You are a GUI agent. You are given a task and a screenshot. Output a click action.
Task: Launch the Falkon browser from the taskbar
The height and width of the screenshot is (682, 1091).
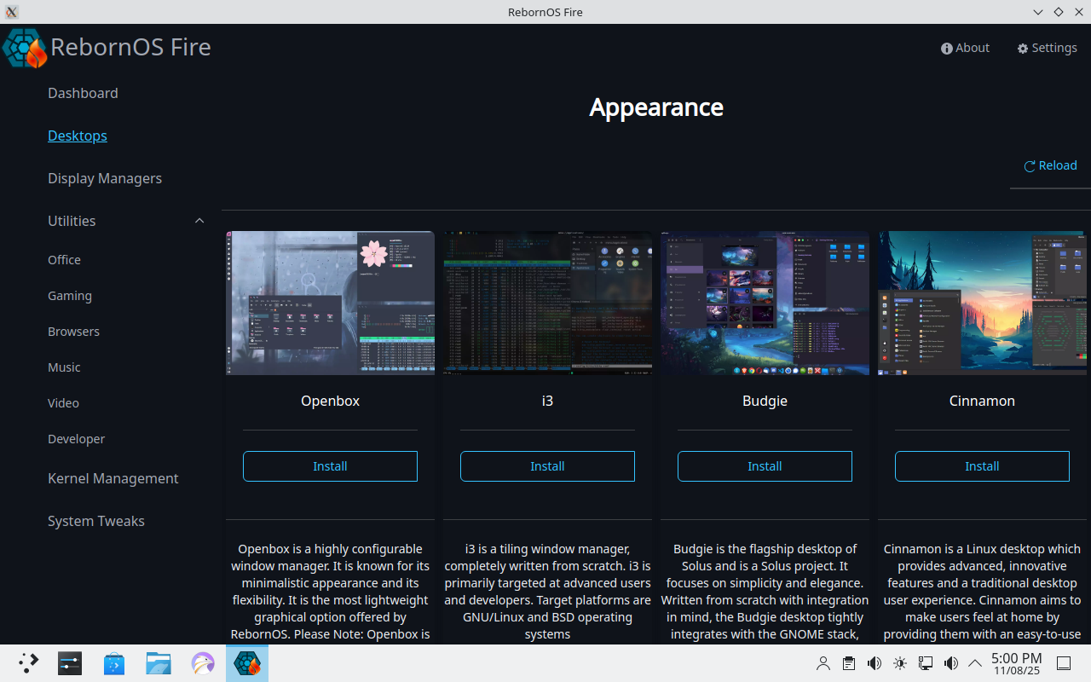coord(203,663)
